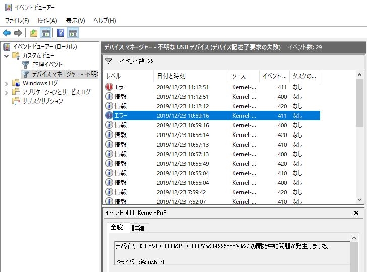Viewport: 367px width, 272px height.
Task: Select the 11:12:51 情報 event with ID 400
Action: [x=212, y=96]
